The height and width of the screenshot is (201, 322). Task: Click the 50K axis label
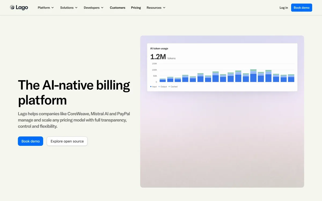[155, 76]
